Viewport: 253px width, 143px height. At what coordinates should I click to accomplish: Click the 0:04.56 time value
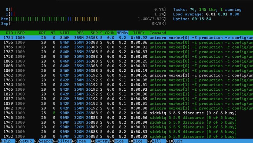[x=139, y=75]
